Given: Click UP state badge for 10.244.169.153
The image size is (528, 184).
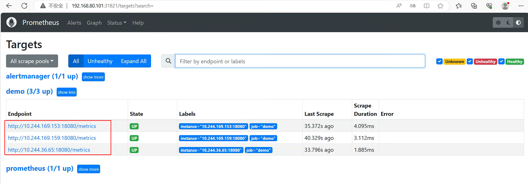Looking at the screenshot, I should point(134,126).
